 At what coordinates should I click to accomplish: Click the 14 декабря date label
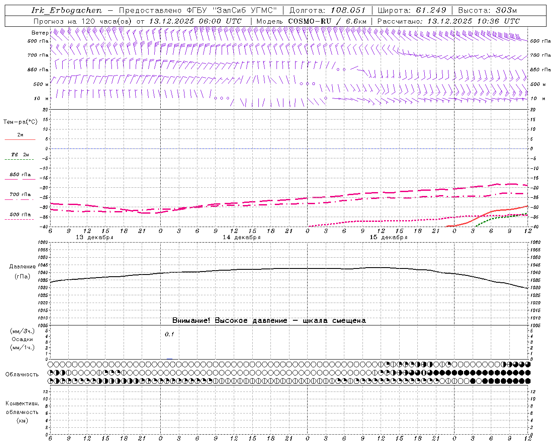242,237
